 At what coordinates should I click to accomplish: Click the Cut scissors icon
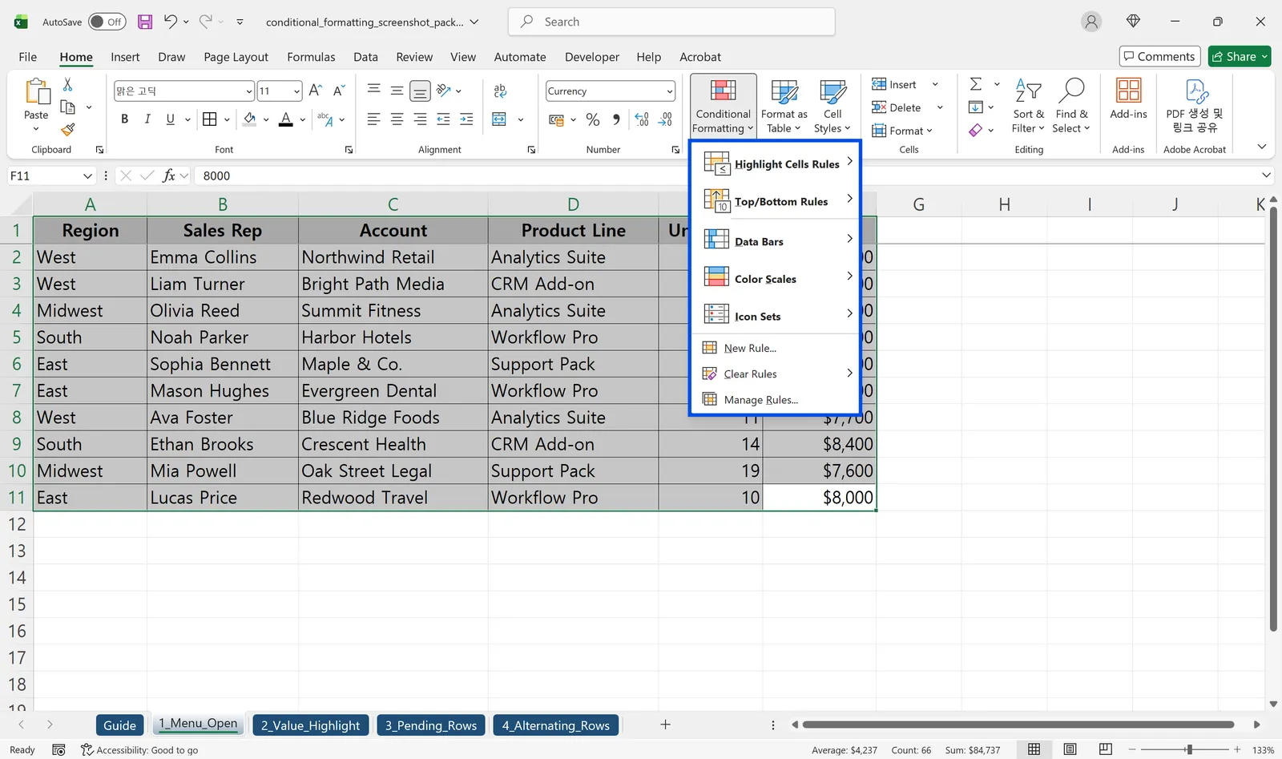(67, 84)
